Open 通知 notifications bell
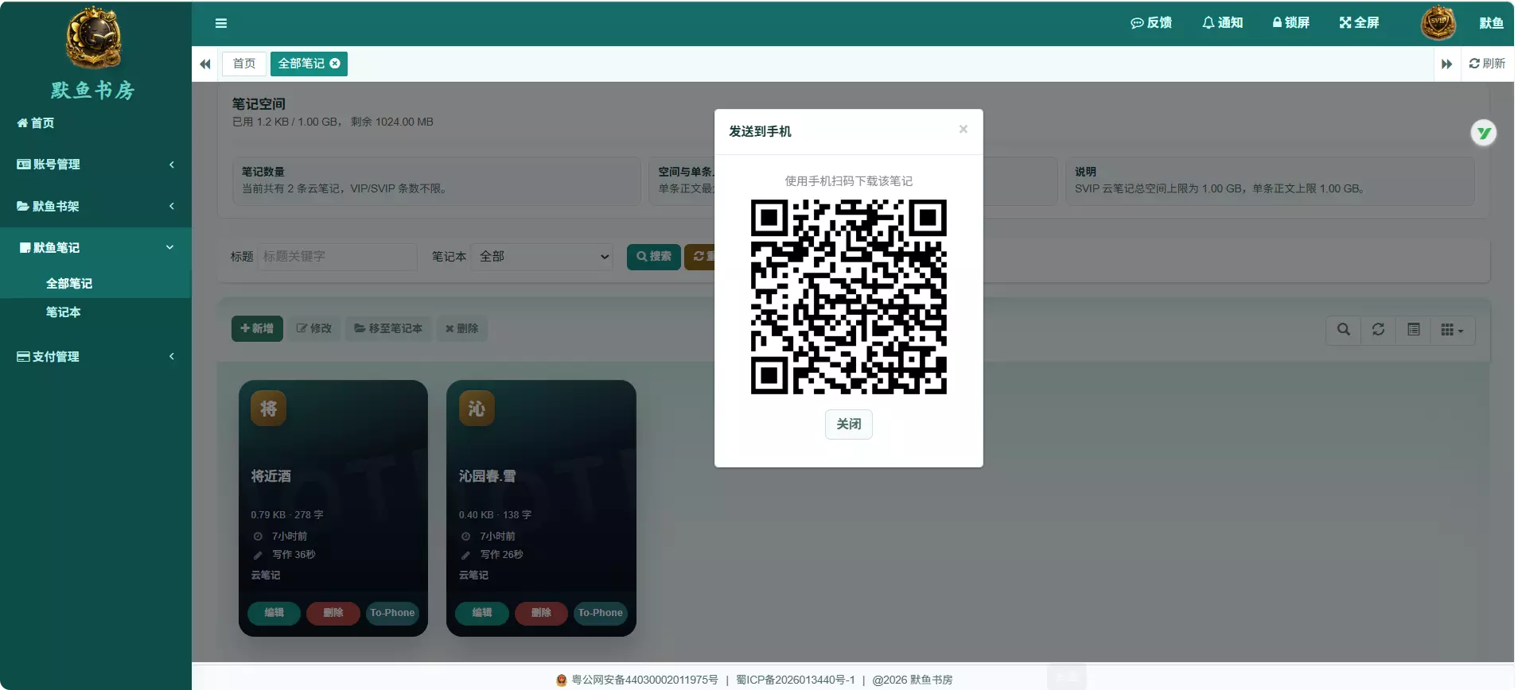Image resolution: width=1518 pixels, height=690 pixels. (x=1222, y=23)
